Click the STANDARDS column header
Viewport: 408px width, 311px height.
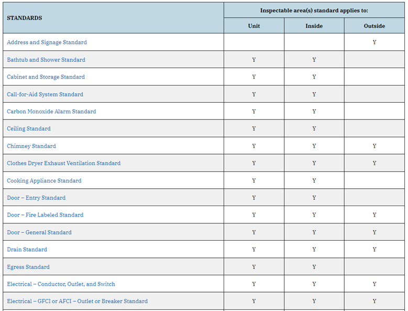coord(25,18)
